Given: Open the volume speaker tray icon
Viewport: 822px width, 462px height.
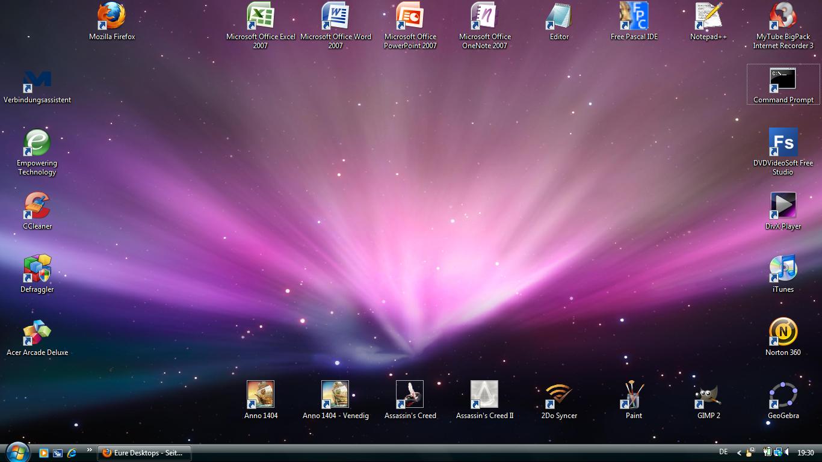Looking at the screenshot, I should coord(786,452).
